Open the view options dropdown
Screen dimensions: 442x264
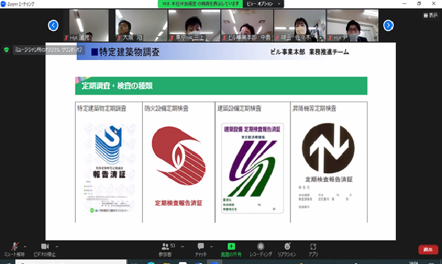(263, 4)
